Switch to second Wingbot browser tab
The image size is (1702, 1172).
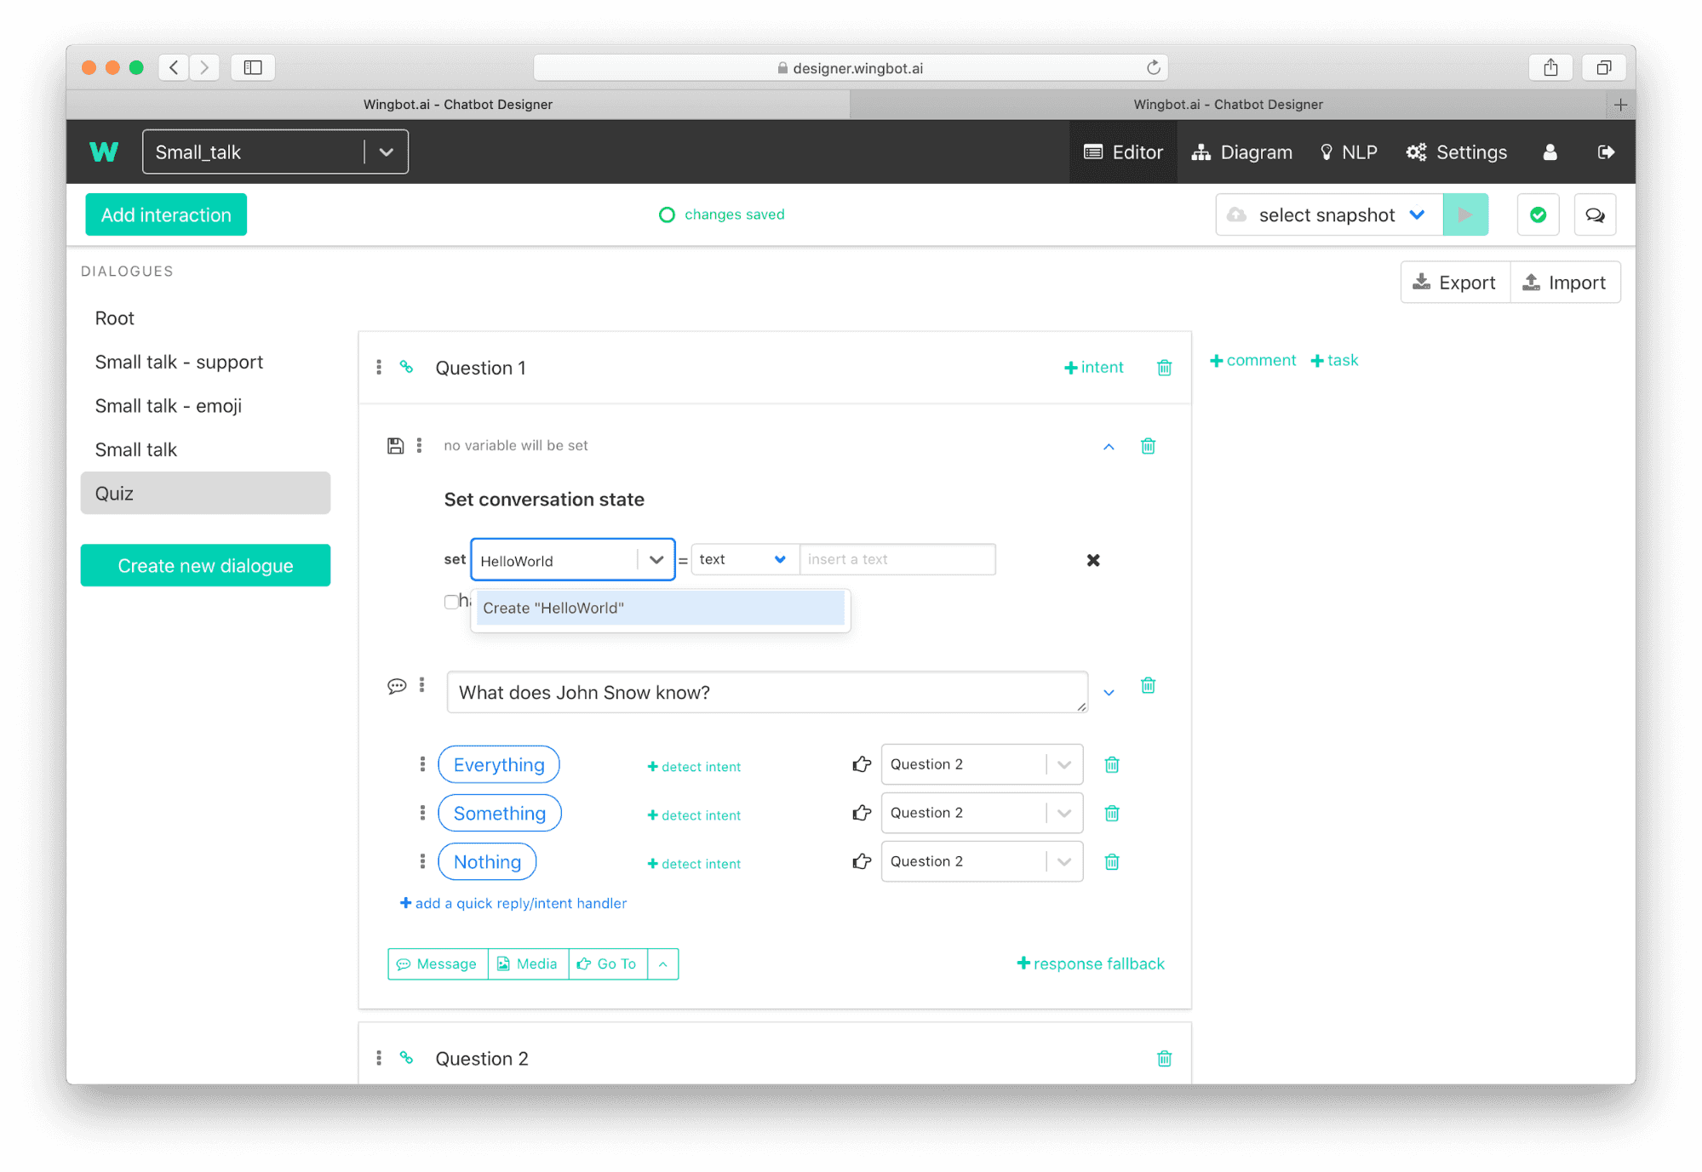tap(1227, 105)
